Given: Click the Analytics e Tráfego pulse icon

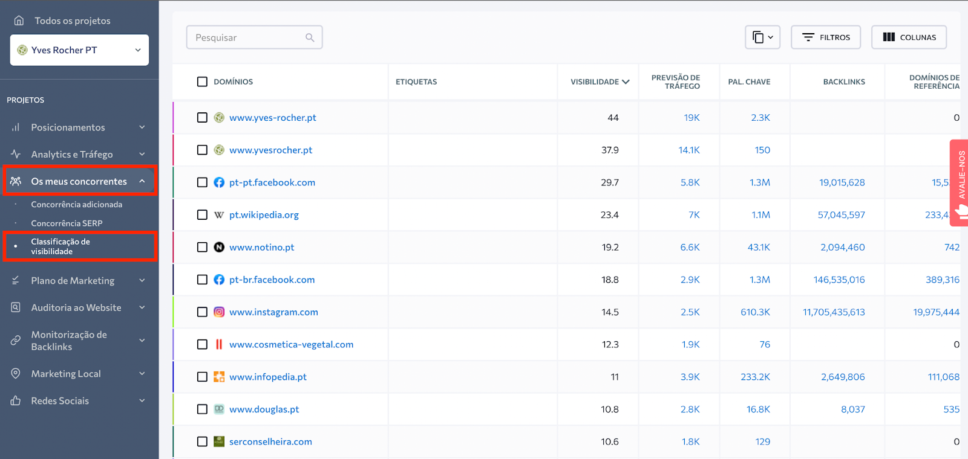Looking at the screenshot, I should (16, 154).
